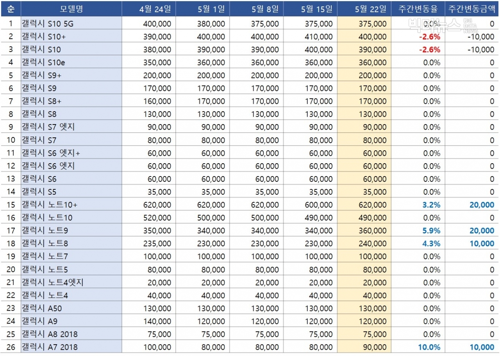The width and height of the screenshot is (500, 356).
Task: Select the 노트9 May 22 price 360,000
Action: click(x=373, y=231)
